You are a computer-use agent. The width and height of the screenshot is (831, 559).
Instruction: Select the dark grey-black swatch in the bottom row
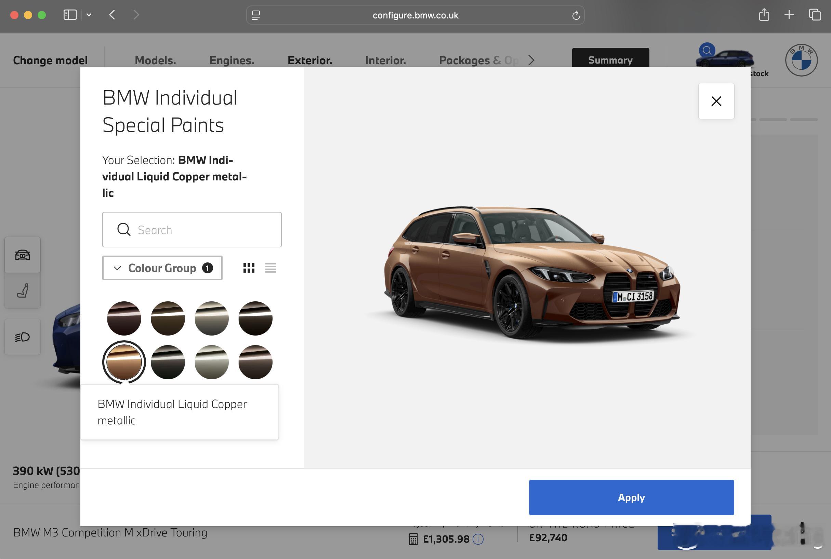pos(168,362)
